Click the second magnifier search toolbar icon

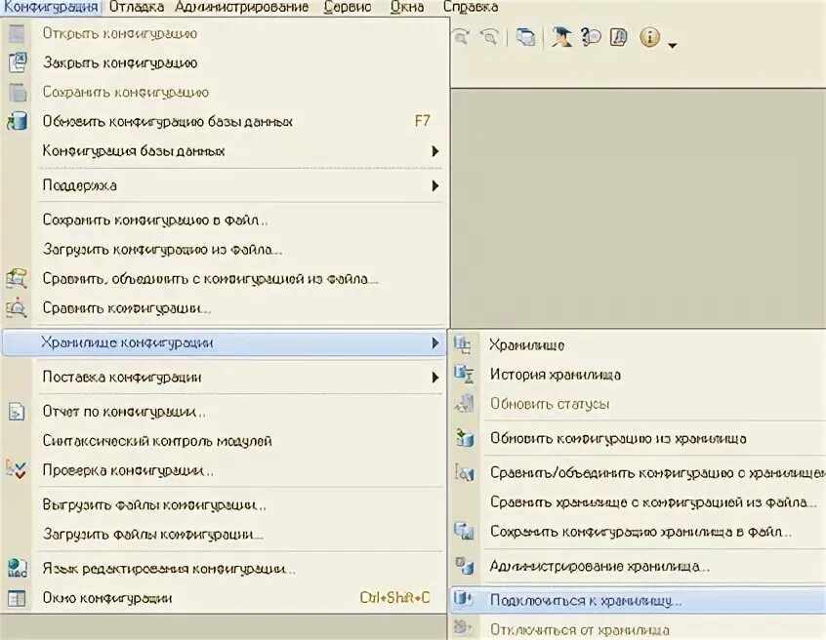490,37
